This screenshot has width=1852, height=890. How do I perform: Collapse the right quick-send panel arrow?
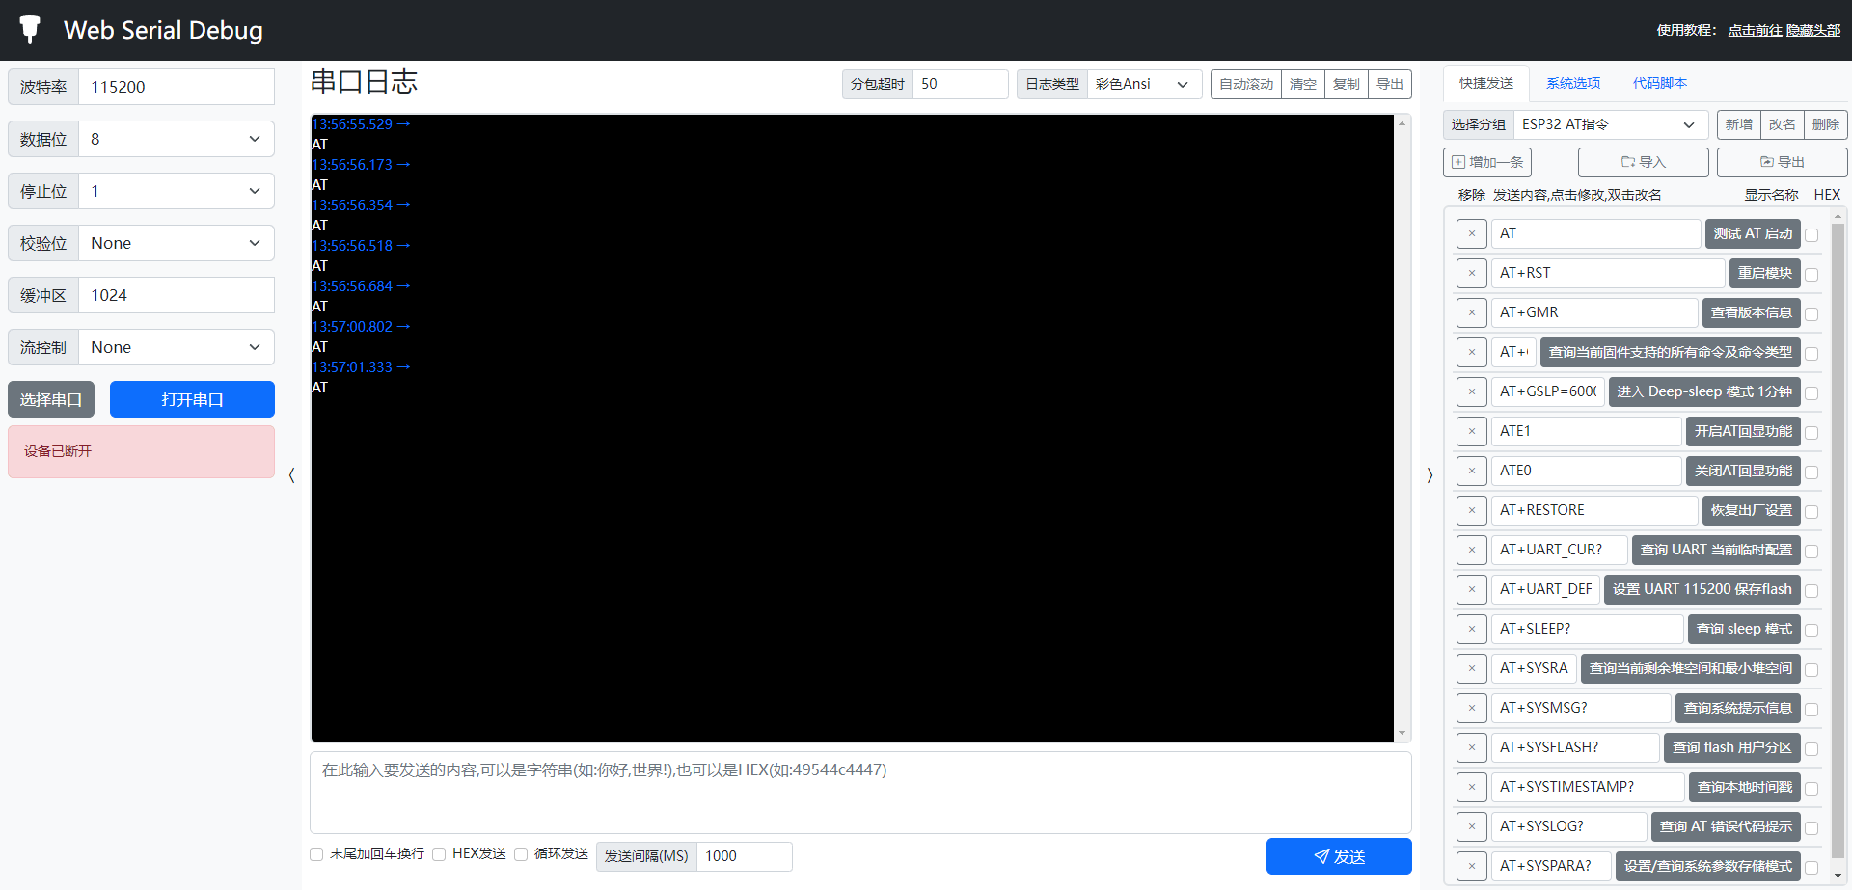tap(1430, 475)
